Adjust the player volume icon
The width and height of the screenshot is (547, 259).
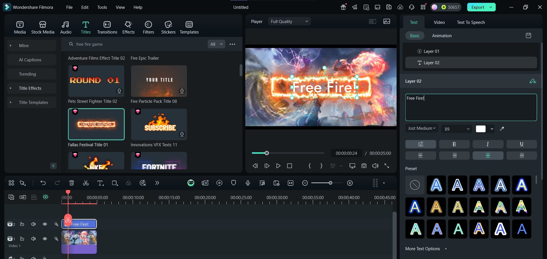[x=375, y=166]
